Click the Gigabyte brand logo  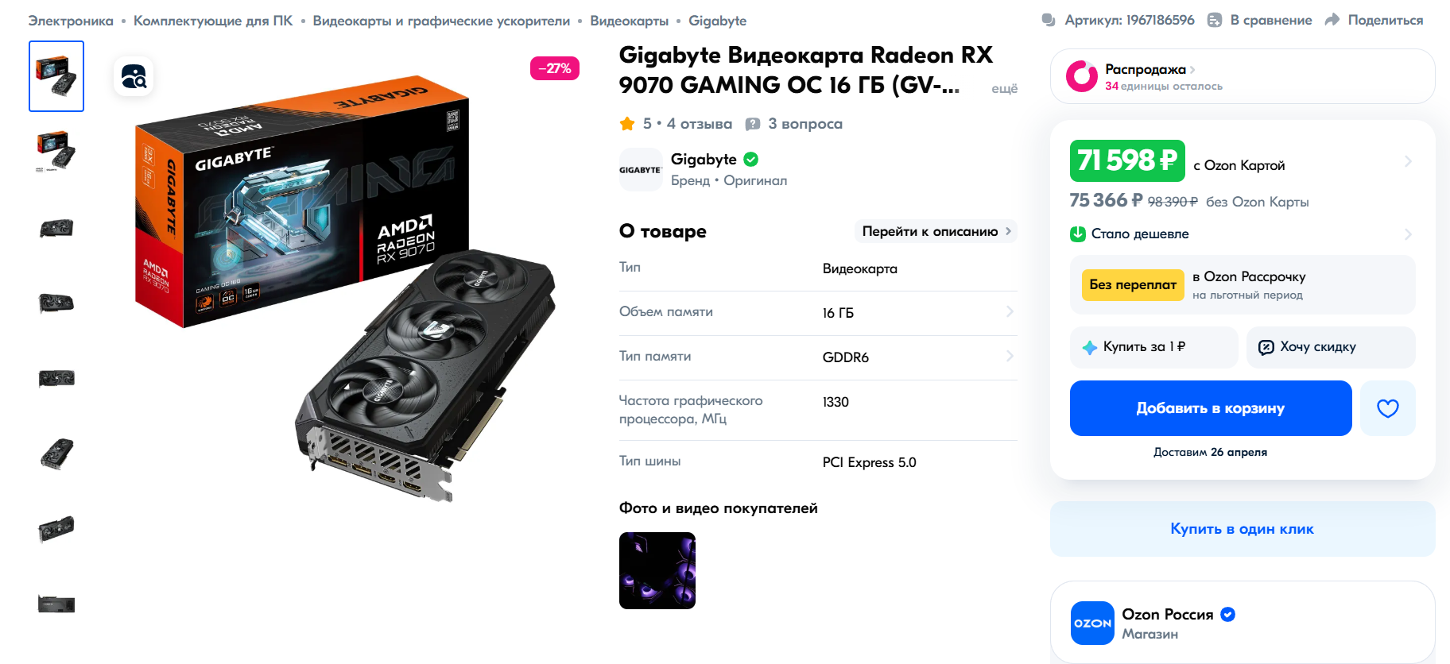click(641, 169)
